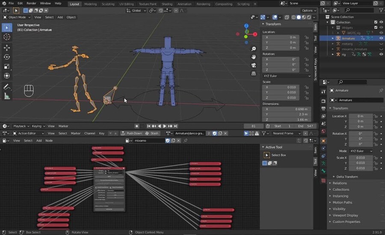Click the Push Down button
The width and height of the screenshot is (385, 235).
click(132, 133)
